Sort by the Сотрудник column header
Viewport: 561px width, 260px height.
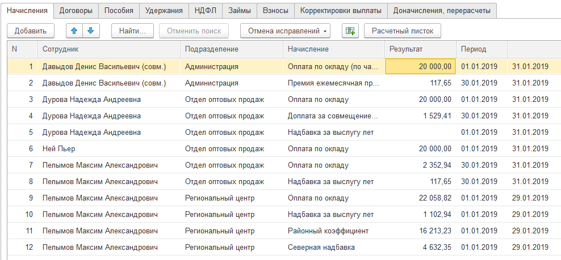[108, 49]
